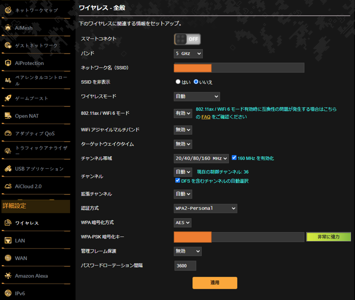Open the ワイヤレスモード dropdown
355x300 pixels.
pos(197,96)
